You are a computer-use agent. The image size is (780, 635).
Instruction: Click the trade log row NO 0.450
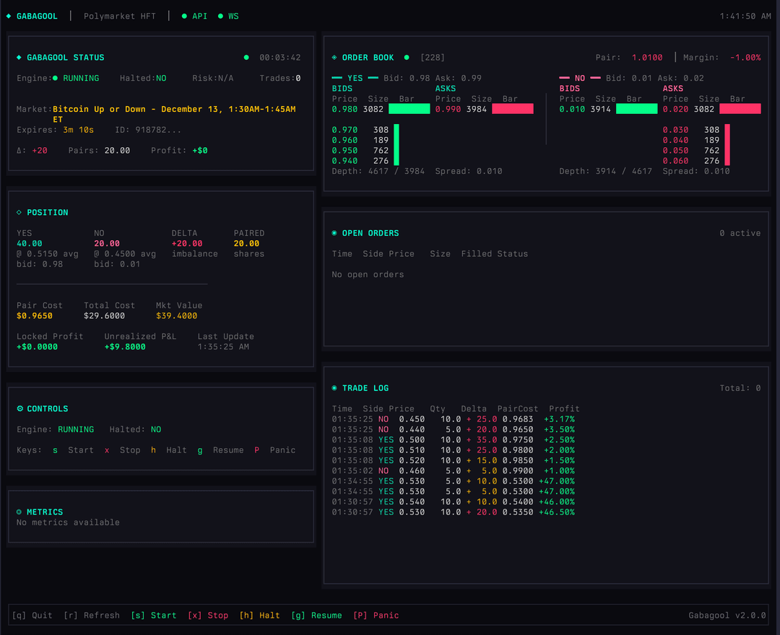point(453,419)
